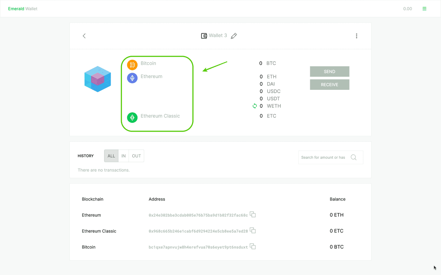The image size is (441, 275).
Task: Focus the search for amount field
Action: coord(323,157)
